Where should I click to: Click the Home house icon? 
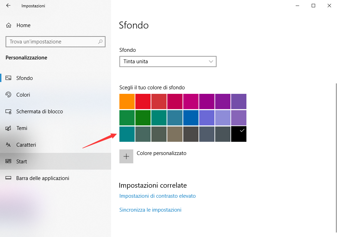9,25
